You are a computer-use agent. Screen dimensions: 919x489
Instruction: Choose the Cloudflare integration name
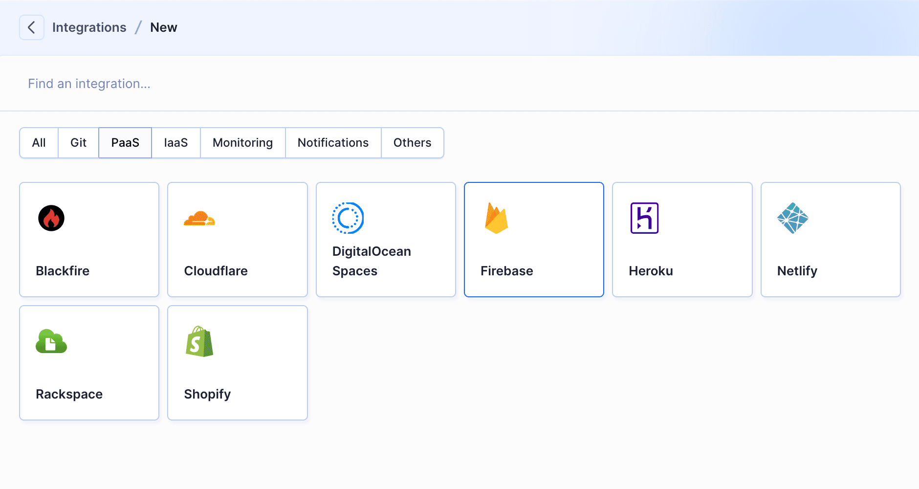click(216, 271)
